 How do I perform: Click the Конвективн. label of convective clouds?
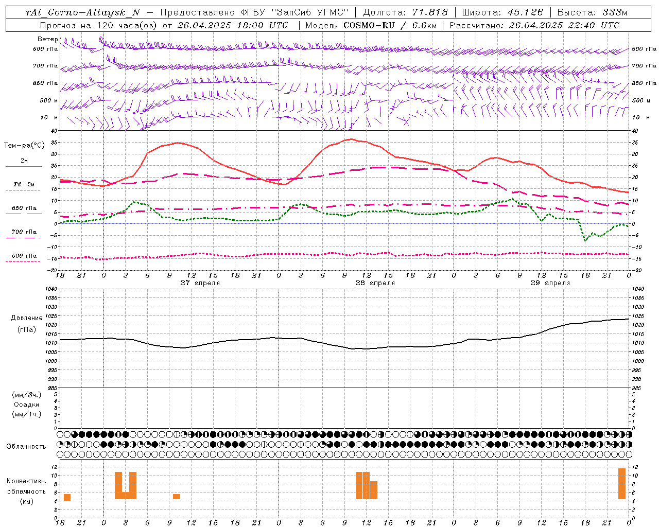coord(27,481)
